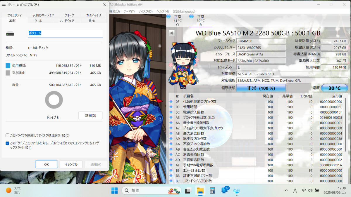The image size is (351, 197).
Task: Click the status orb for attribute AE
Action: point(171,165)
